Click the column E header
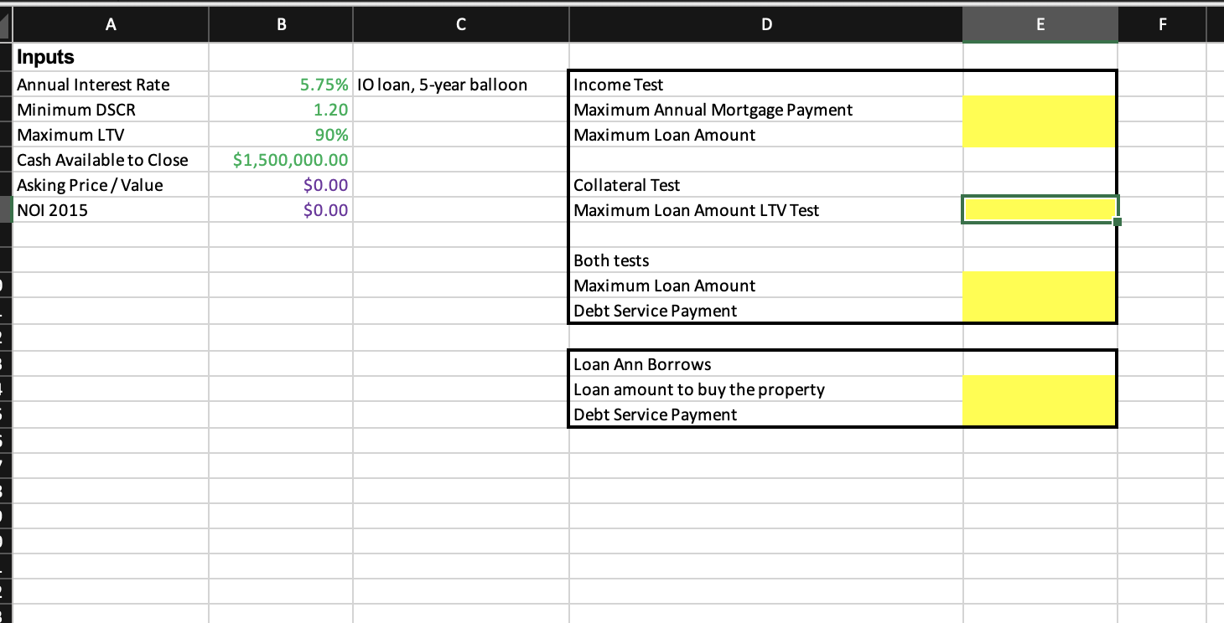 (x=1040, y=24)
